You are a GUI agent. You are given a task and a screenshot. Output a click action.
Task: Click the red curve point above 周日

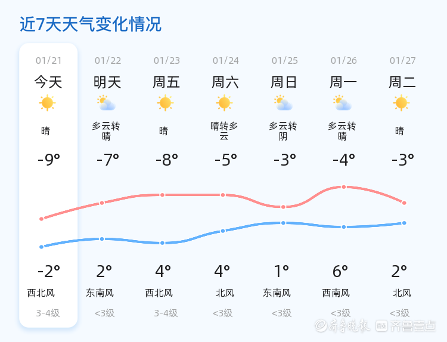[x=284, y=207]
